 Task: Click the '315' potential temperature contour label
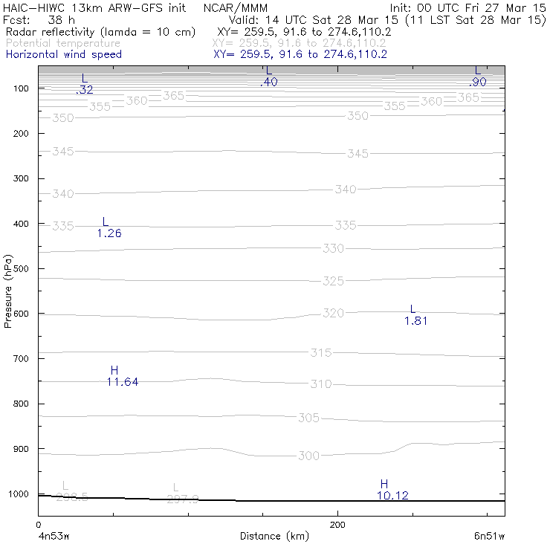click(x=321, y=352)
